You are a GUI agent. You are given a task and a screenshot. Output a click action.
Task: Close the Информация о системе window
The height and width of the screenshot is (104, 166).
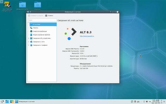point(117,12)
